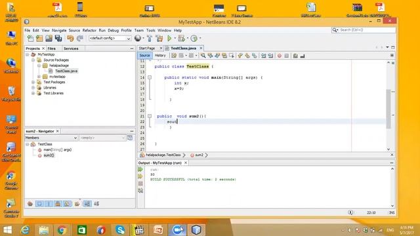Click the New Project toolbar icon
Image resolution: width=420 pixels, height=236 pixels.
point(39,38)
